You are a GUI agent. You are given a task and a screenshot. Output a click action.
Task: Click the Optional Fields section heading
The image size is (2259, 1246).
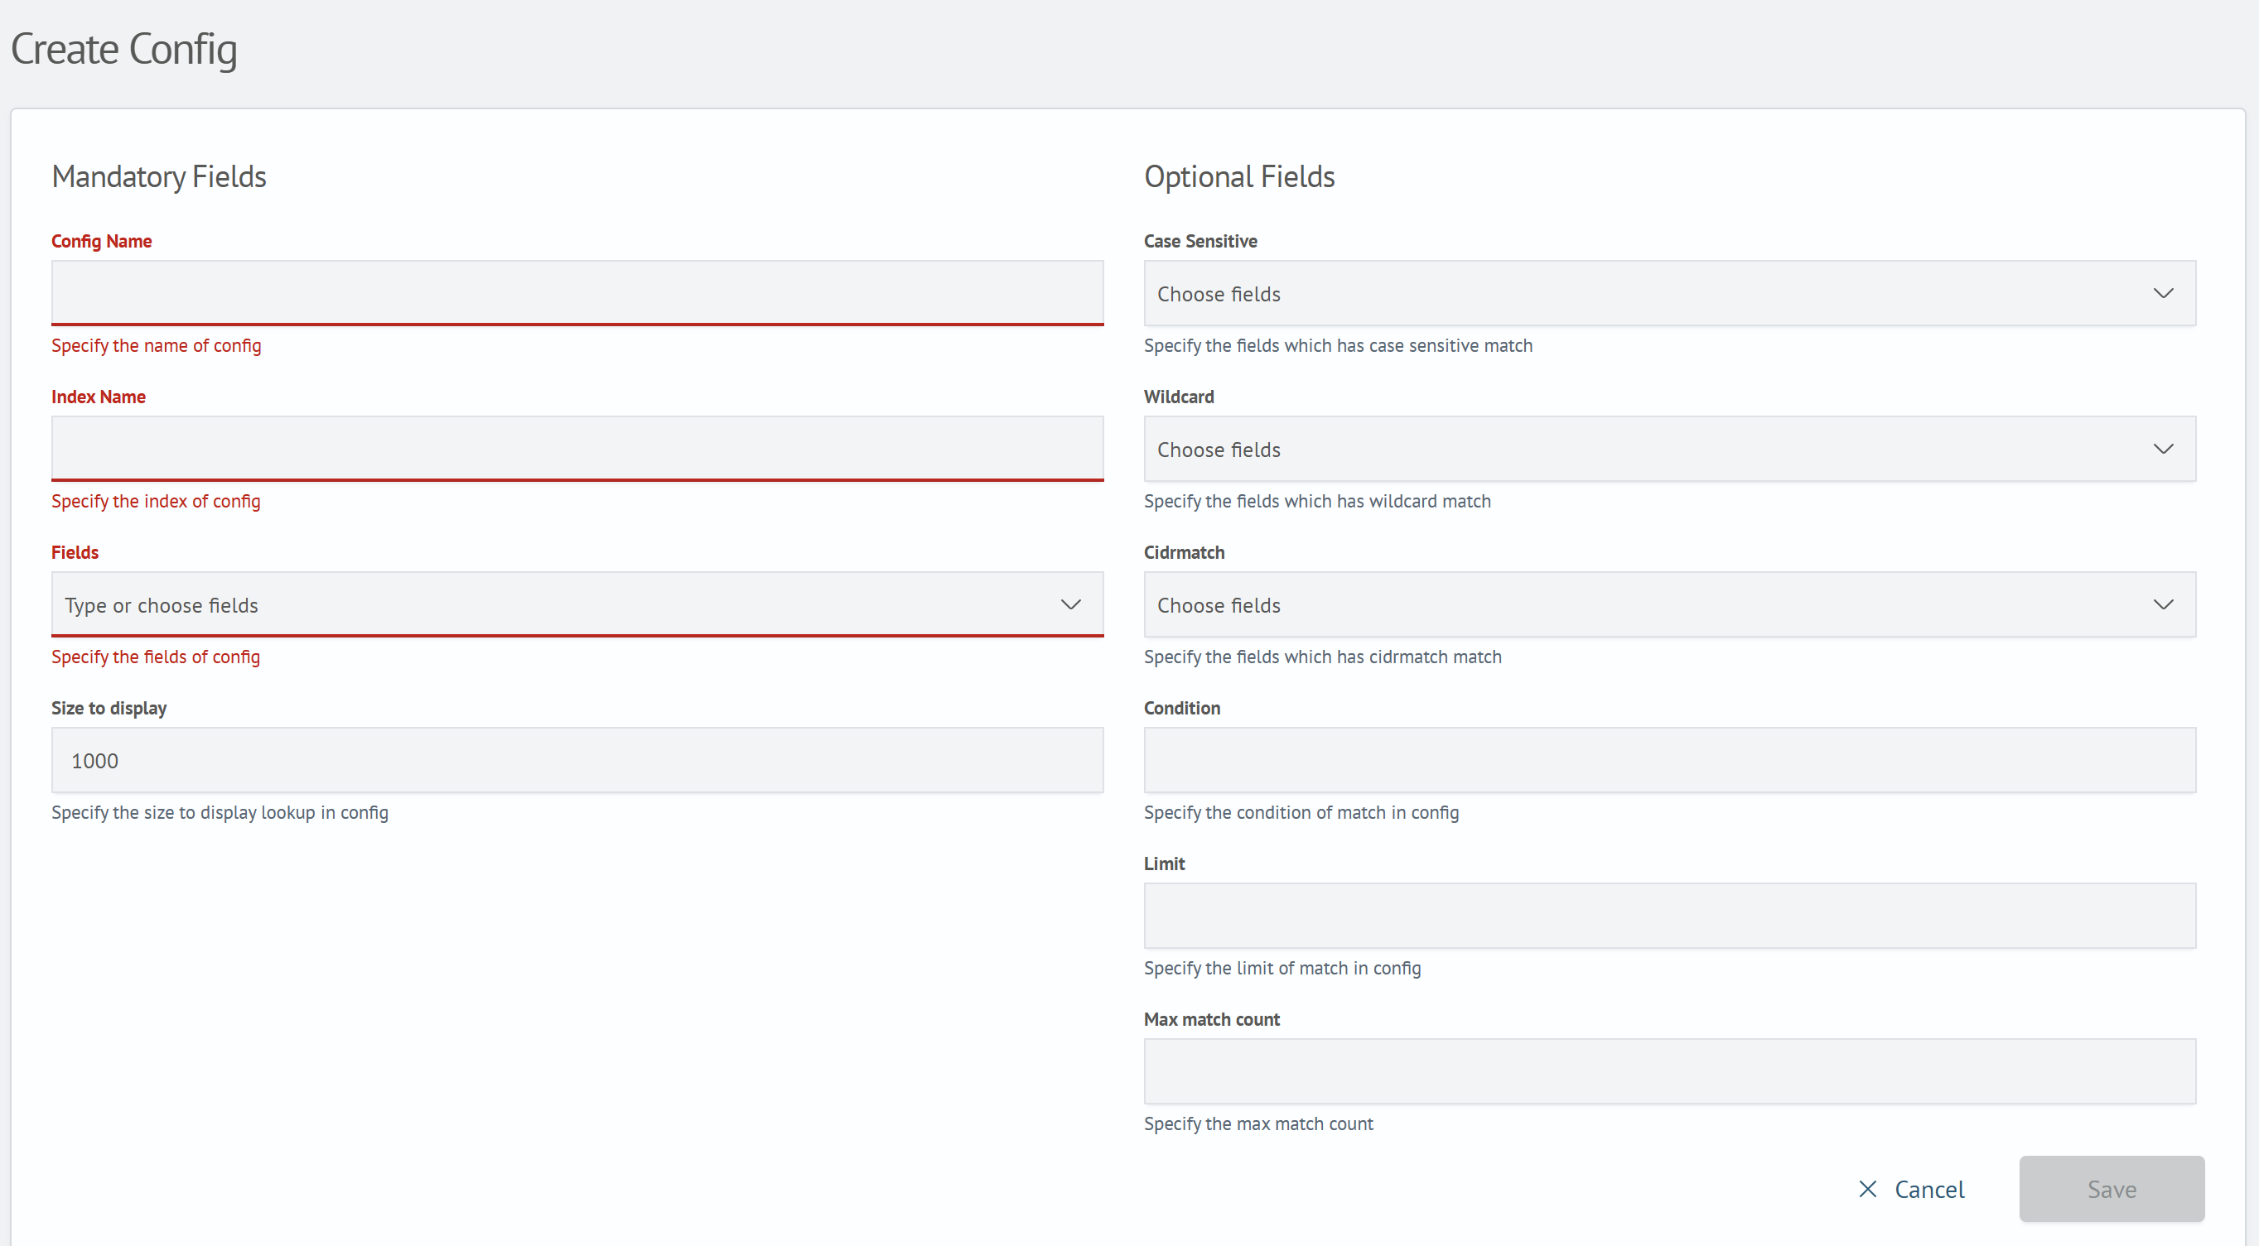1239,176
